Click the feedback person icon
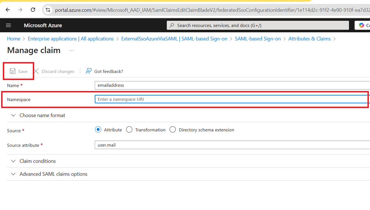The width and height of the screenshot is (370, 210). 89,71
